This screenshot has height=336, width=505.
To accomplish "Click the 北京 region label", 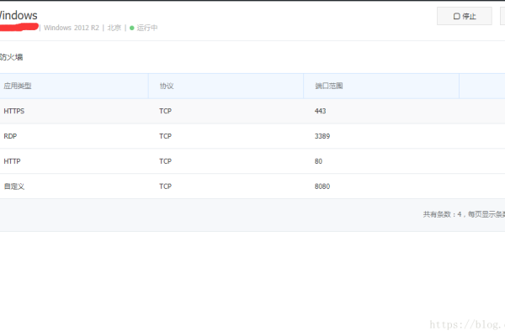I will pyautogui.click(x=114, y=28).
